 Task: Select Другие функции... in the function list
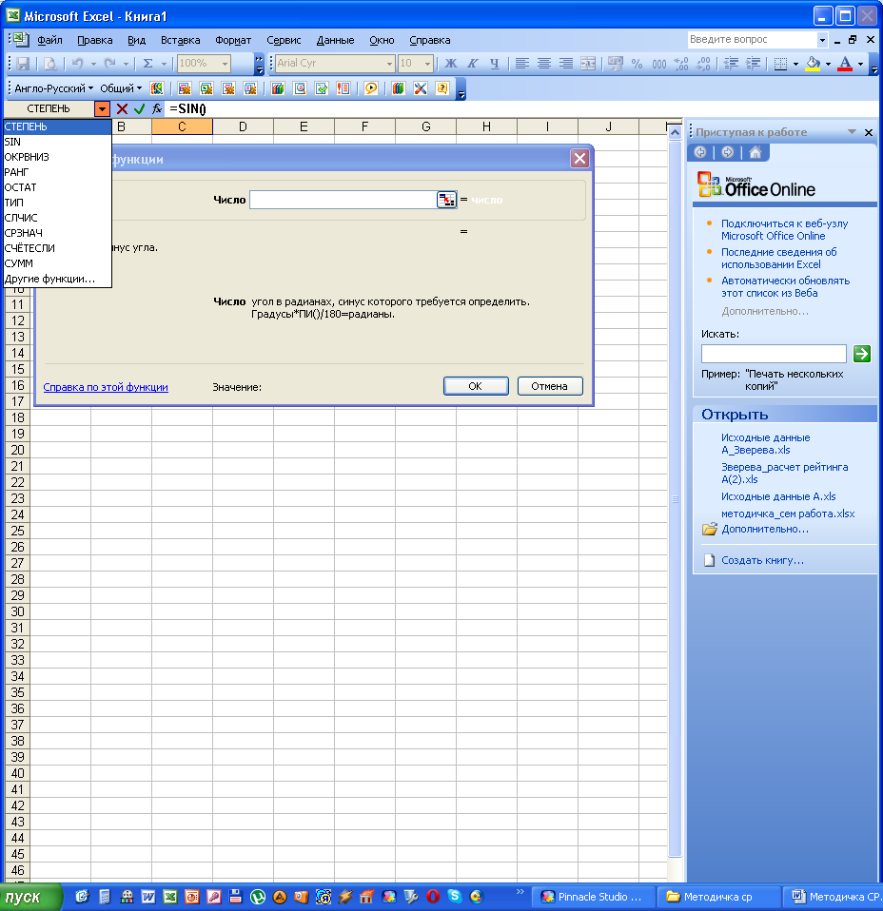(57, 279)
